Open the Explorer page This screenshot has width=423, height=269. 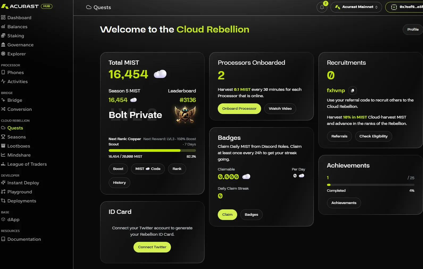[16, 54]
